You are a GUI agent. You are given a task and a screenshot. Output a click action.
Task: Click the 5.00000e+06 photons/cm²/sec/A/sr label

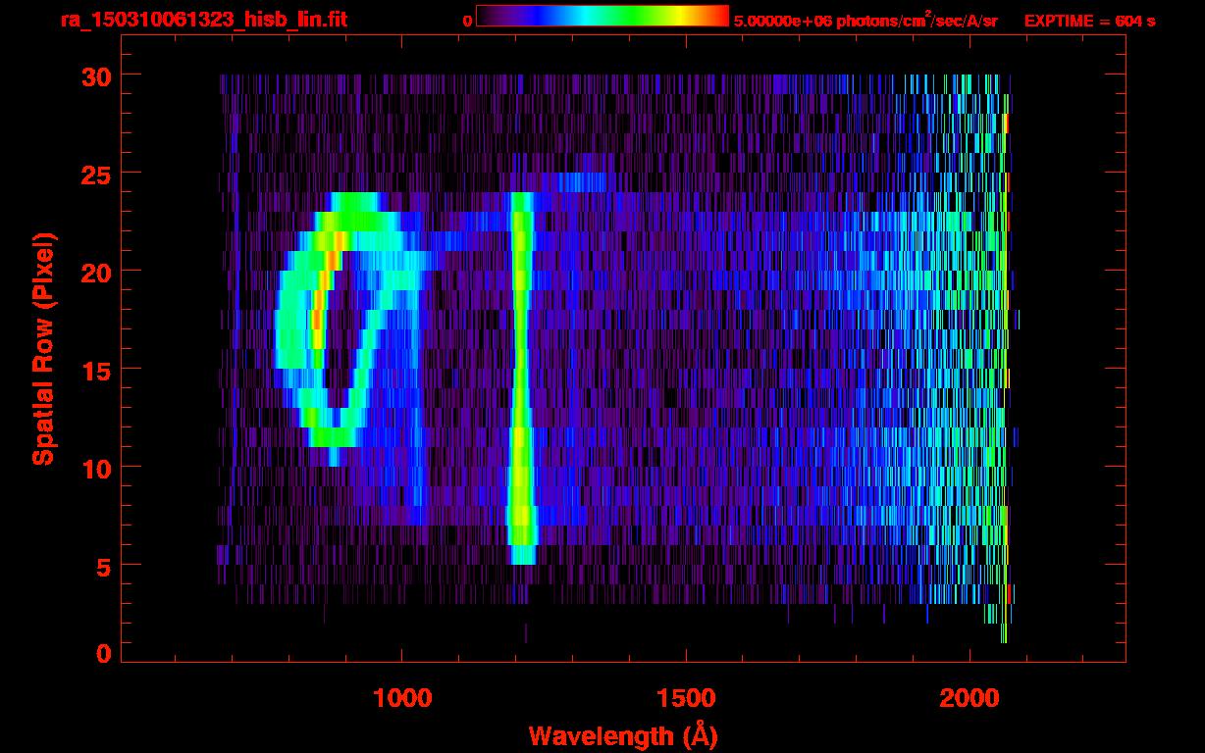[x=865, y=20]
